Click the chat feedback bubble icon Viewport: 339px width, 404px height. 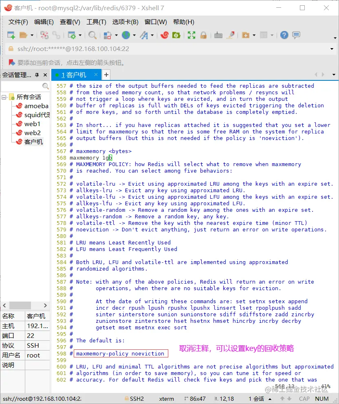296,35
